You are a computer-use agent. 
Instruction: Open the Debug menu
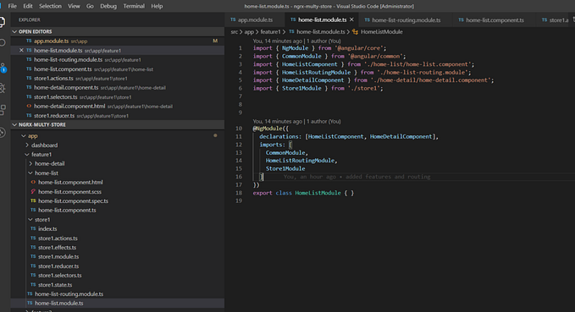108,6
